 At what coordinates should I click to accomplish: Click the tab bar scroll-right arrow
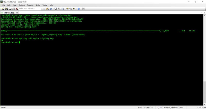coord(204,13)
